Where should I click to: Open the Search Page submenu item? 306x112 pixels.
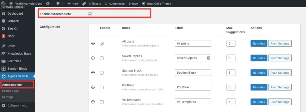10,91
